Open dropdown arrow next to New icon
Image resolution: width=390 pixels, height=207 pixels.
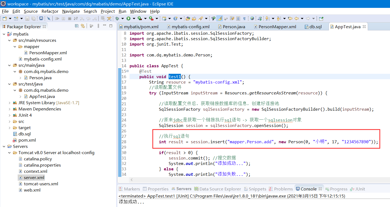click(x=10, y=18)
